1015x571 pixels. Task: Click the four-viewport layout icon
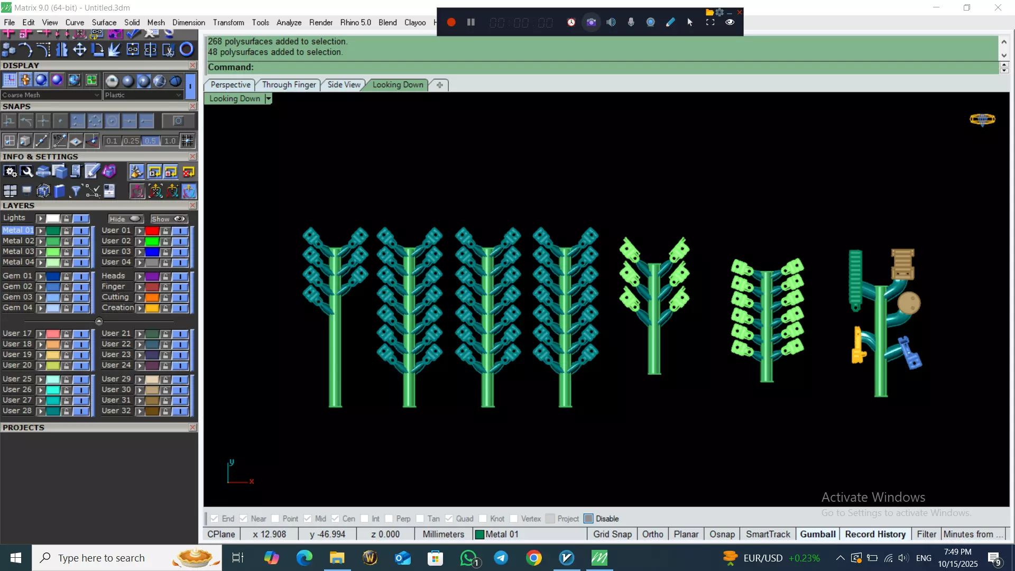tap(10, 191)
